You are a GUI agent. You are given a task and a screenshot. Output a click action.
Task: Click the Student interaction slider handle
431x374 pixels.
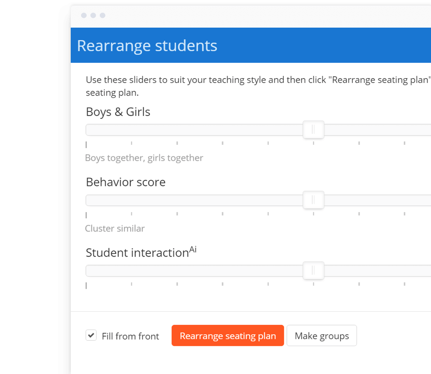[313, 271]
